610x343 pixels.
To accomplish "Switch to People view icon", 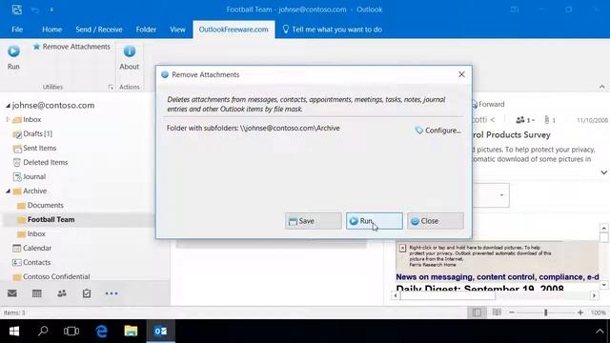I will tap(61, 293).
